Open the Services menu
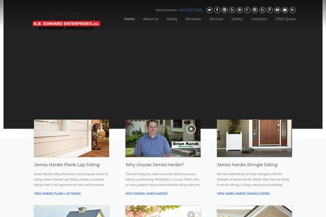 click(216, 19)
